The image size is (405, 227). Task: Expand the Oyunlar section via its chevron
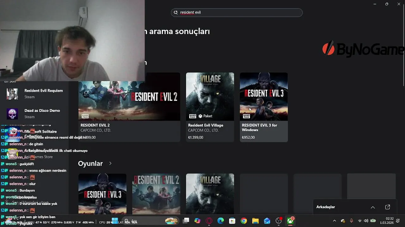coord(110,163)
